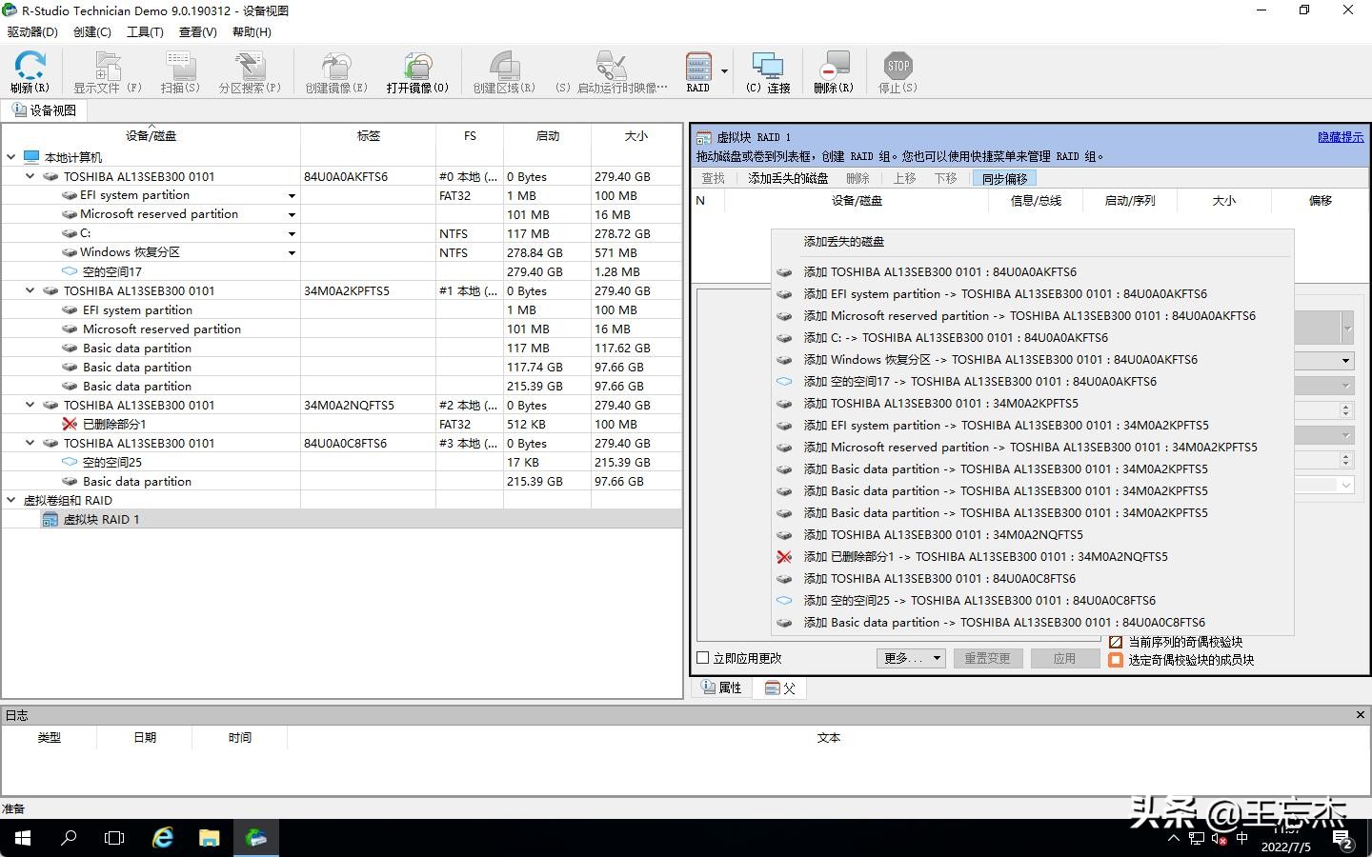
Task: Enable the 立即应用更改 checkbox
Action: click(x=702, y=658)
